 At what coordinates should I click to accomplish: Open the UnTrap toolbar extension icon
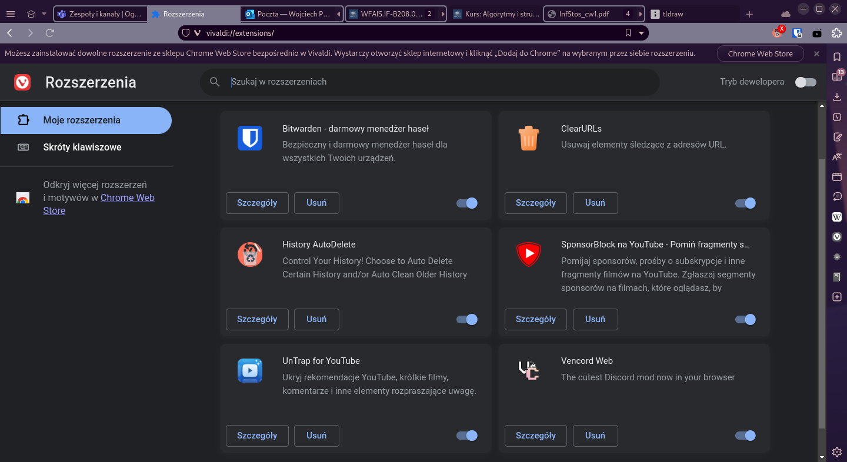(817, 33)
